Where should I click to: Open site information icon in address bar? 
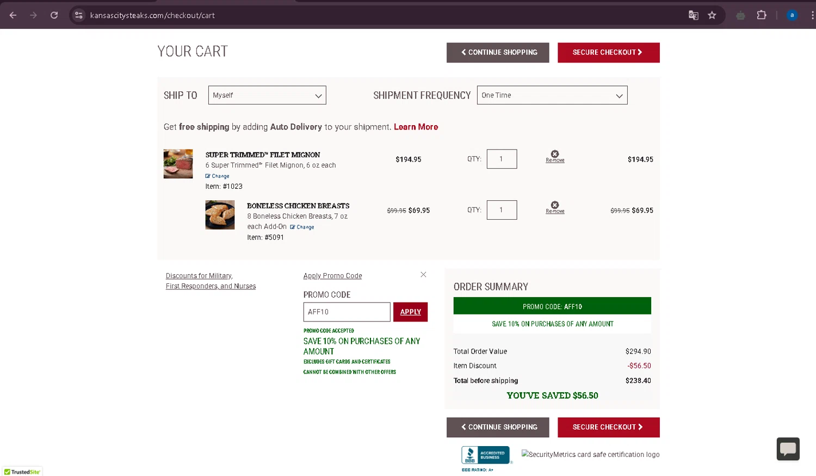[79, 15]
